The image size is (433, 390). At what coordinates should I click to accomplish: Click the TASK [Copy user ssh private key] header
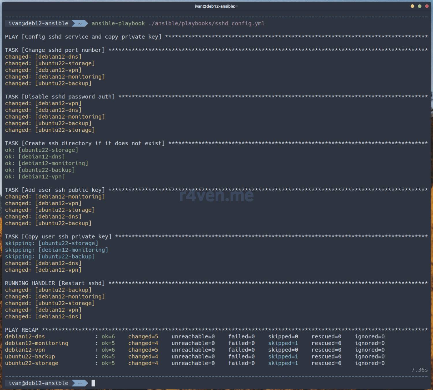point(58,237)
